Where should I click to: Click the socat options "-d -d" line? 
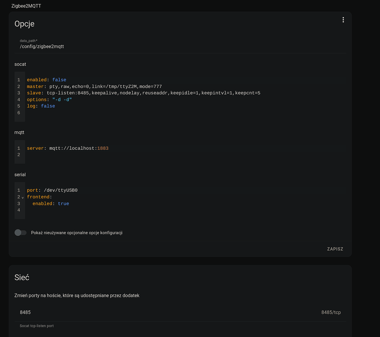(49, 100)
